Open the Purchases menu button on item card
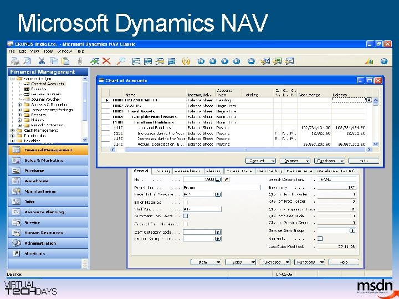This screenshot has height=299, width=399. pyautogui.click(x=275, y=262)
